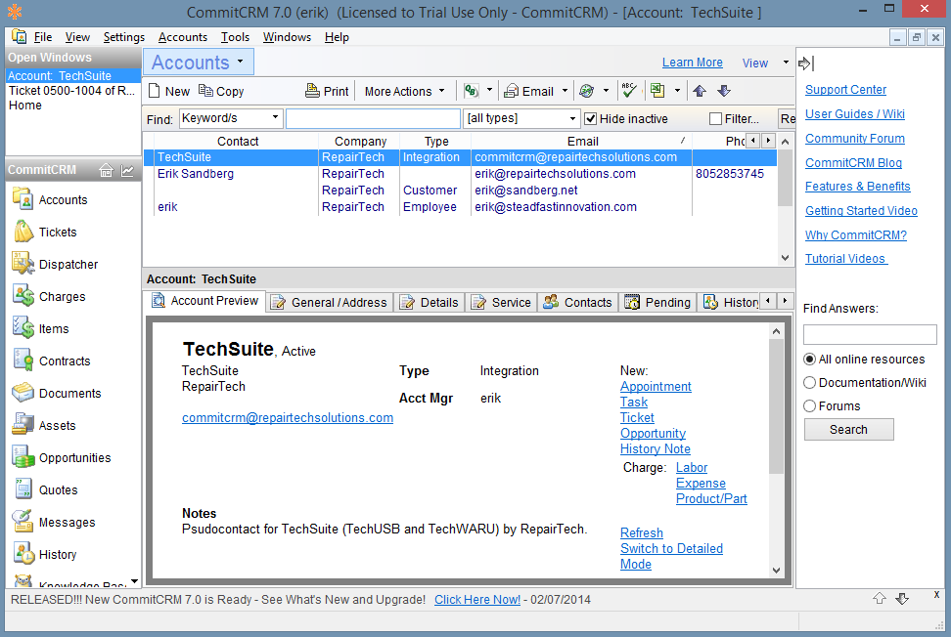Open the Dispatcher module
This screenshot has width=951, height=637.
click(55, 264)
